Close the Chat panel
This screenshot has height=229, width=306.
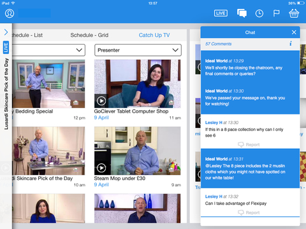coord(294,32)
